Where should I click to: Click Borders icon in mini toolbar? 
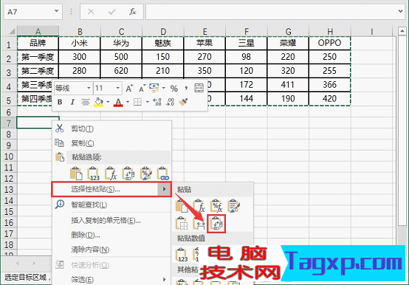coord(138,102)
